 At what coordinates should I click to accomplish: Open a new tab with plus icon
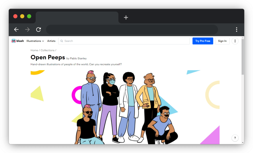pos(126,18)
